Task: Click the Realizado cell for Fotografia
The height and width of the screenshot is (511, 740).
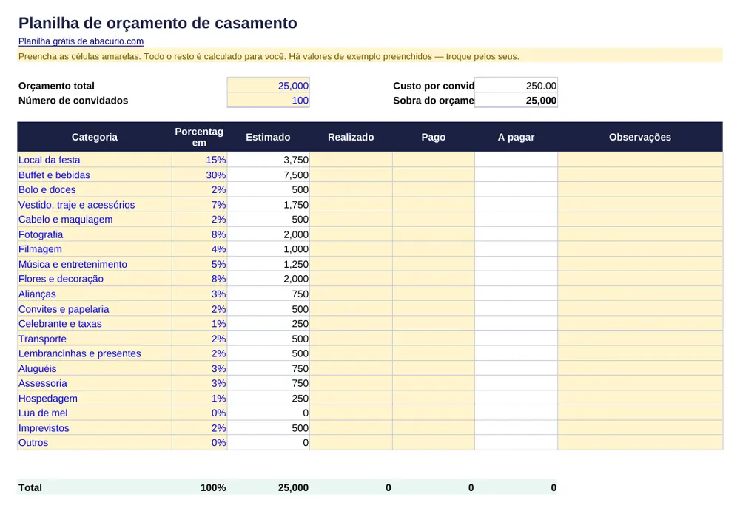Action: point(351,234)
